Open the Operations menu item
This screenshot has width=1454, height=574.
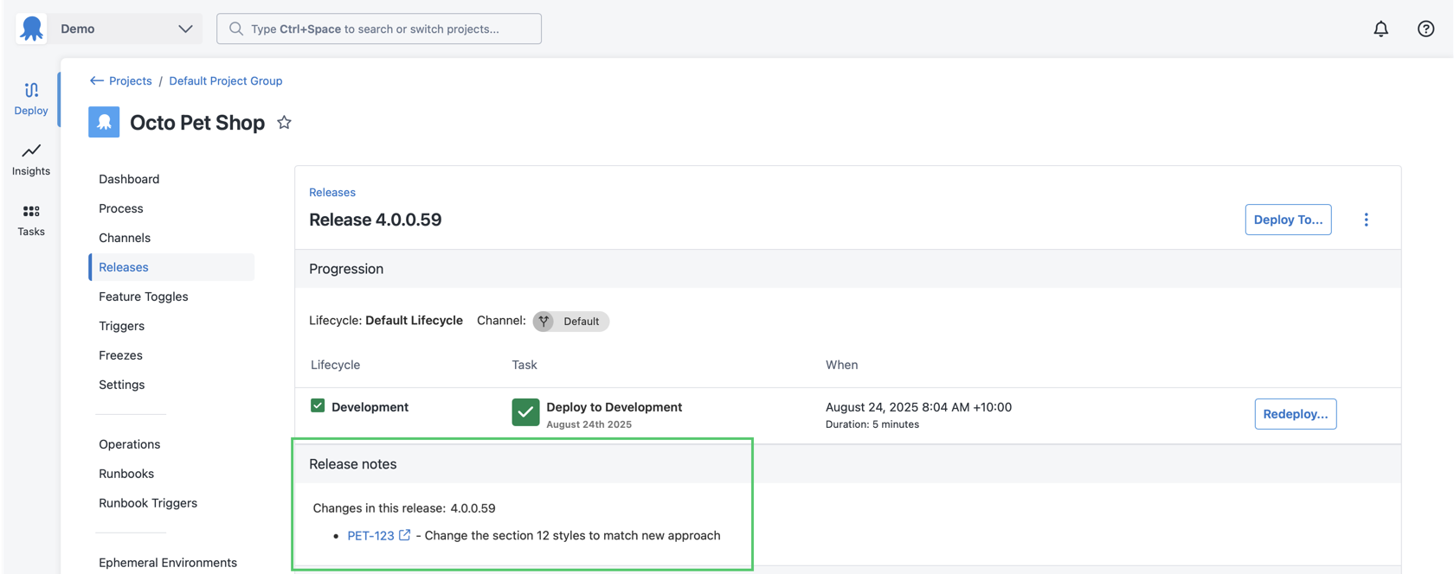point(129,444)
